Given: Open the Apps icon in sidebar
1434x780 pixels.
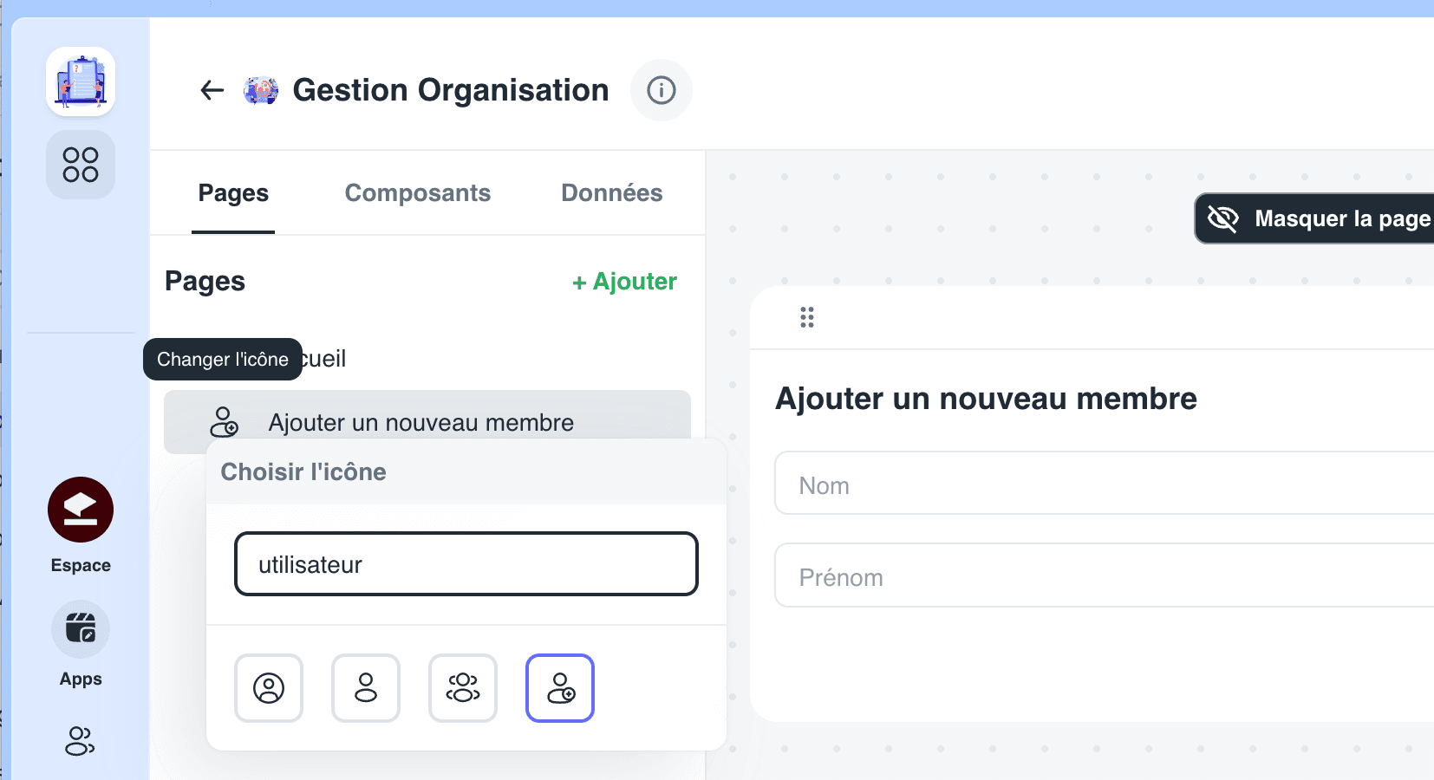Looking at the screenshot, I should pyautogui.click(x=81, y=629).
